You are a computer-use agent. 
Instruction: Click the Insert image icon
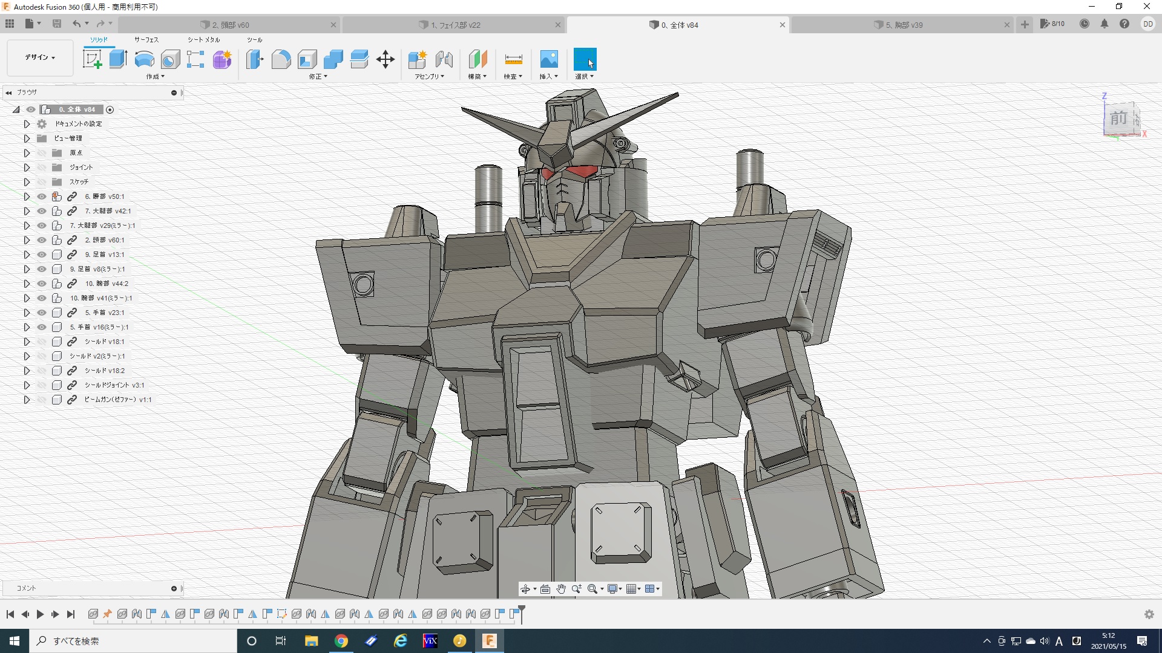coord(548,59)
